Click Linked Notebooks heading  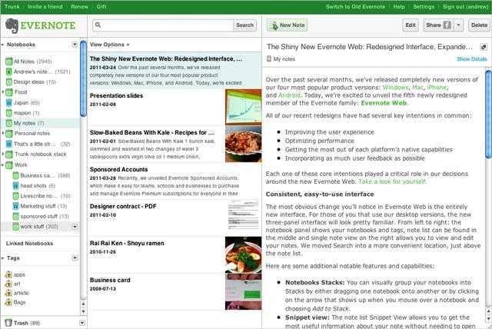(29, 244)
